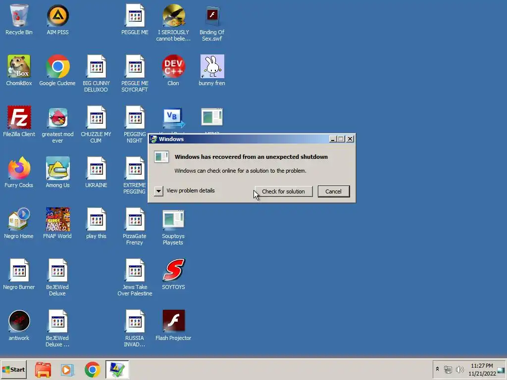Viewport: 507px width, 380px height.
Task: Open the 'greatest mod ever' Angry Birds icon
Action: 57,117
